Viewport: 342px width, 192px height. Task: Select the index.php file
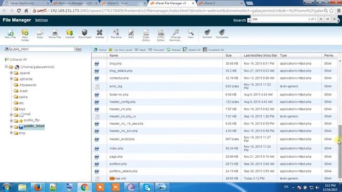click(x=116, y=148)
